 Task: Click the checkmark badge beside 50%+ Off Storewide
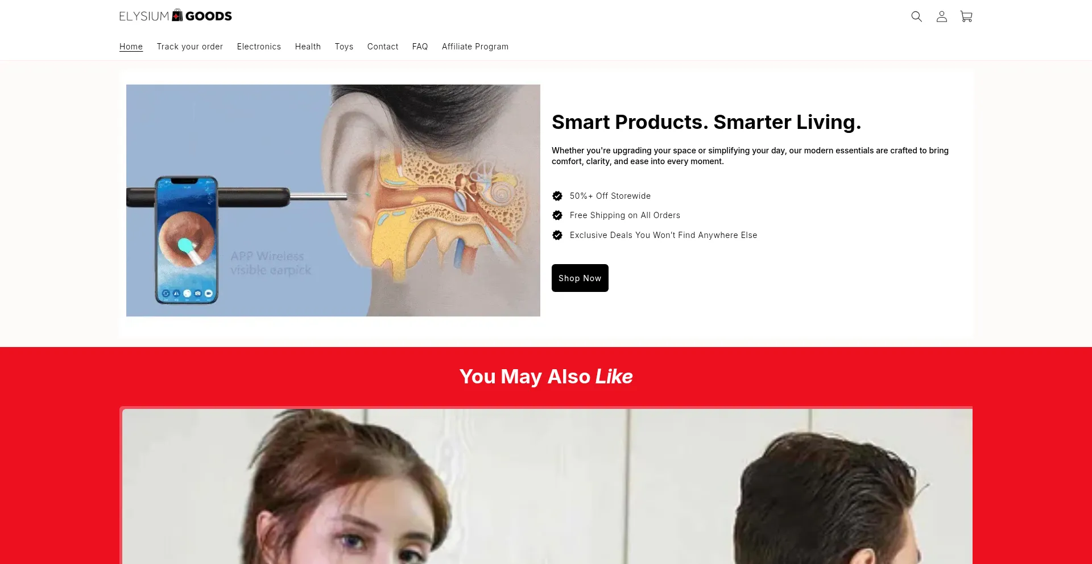pyautogui.click(x=557, y=196)
